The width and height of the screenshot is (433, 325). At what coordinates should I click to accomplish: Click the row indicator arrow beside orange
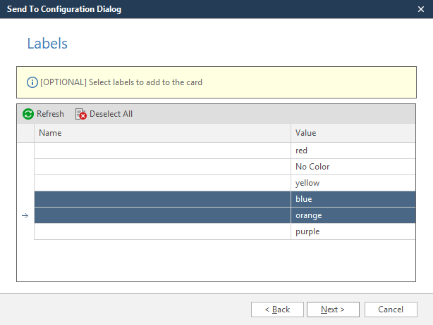[25, 216]
